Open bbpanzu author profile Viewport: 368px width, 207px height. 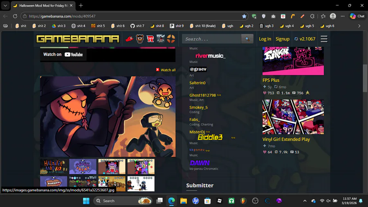click(197, 150)
